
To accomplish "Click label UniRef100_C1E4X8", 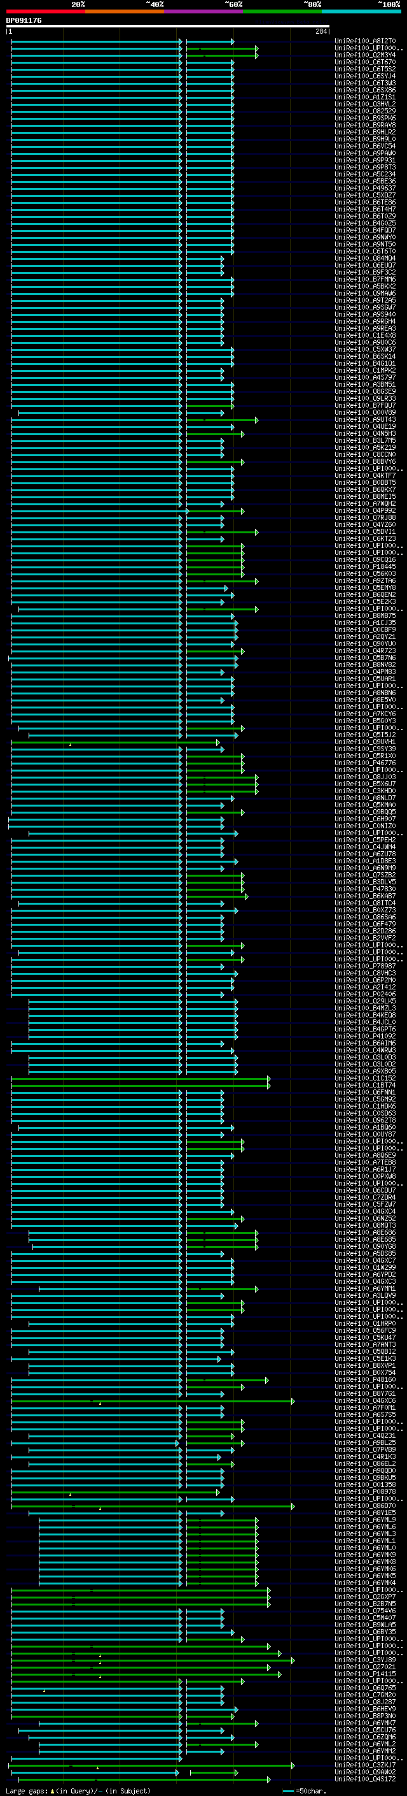I will [x=365, y=335].
